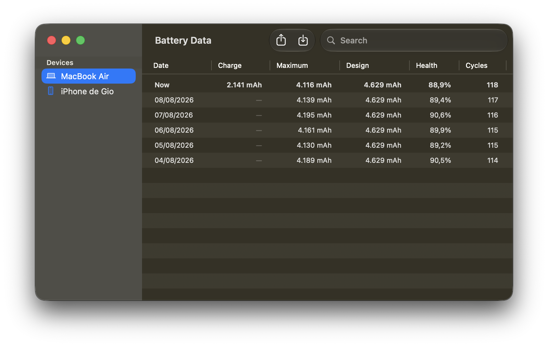Click the Devices sidebar heading

60,63
